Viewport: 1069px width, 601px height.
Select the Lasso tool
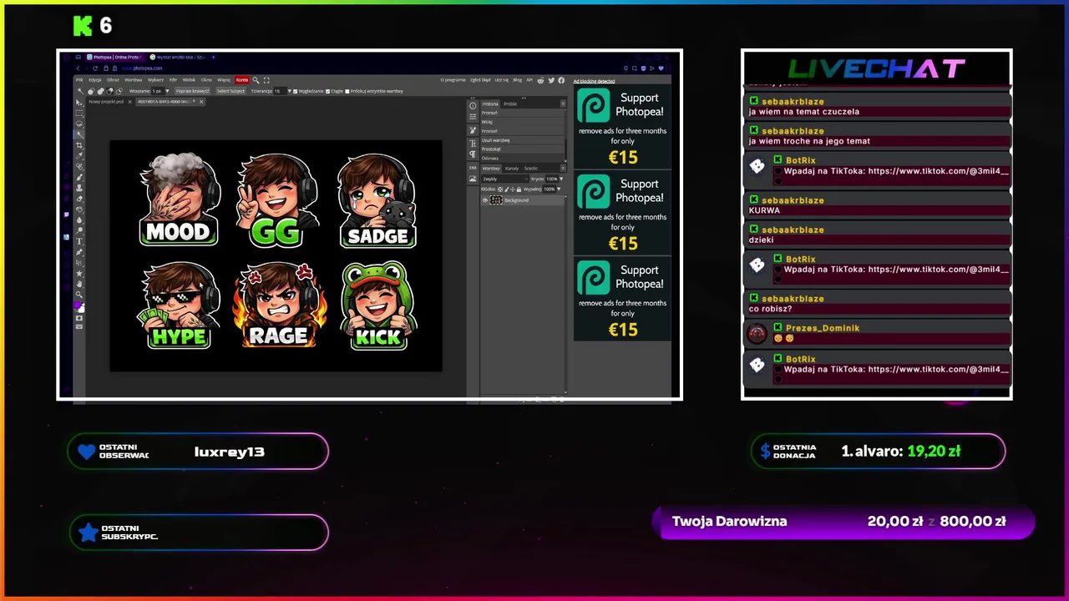79,124
